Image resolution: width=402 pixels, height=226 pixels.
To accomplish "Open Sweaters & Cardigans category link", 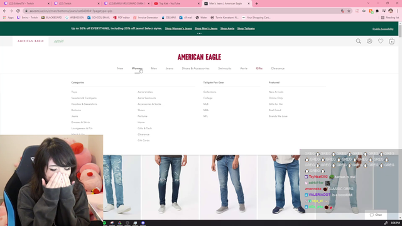I will pos(84,98).
